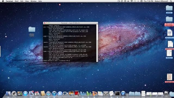Open the Apple menu
The width and height of the screenshot is (174, 98).
click(3, 1)
